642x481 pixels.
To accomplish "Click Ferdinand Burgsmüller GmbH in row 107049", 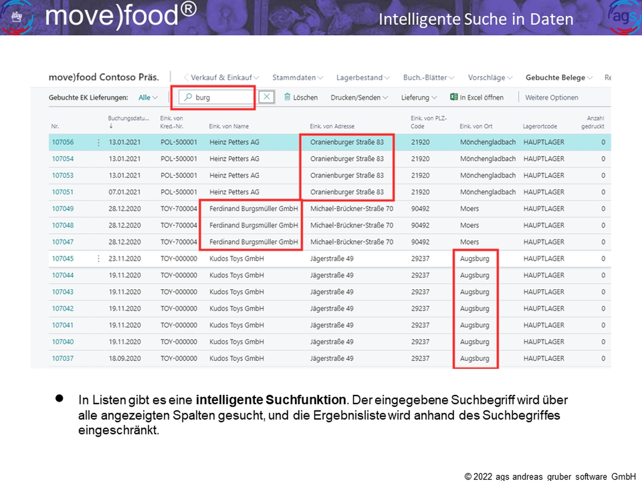I will (254, 209).
